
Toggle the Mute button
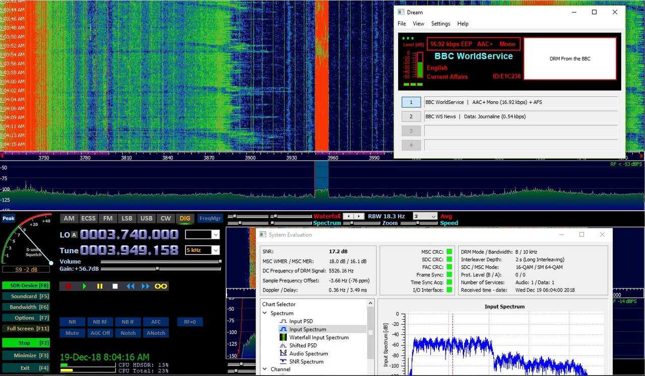coord(72,333)
